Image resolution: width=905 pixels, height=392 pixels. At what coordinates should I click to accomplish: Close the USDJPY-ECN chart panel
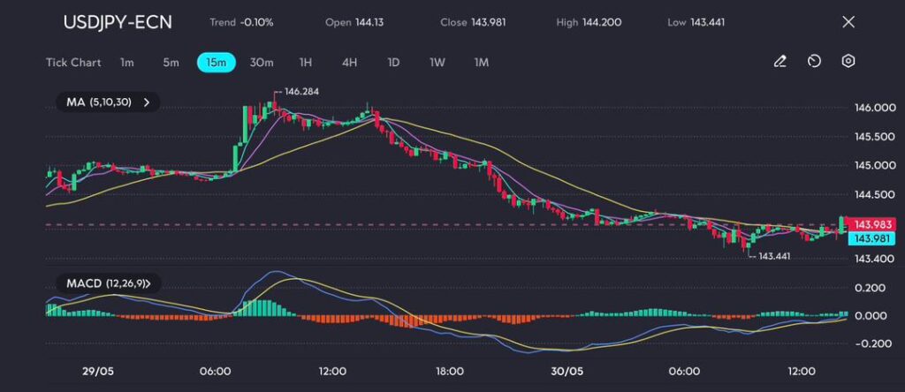[848, 22]
